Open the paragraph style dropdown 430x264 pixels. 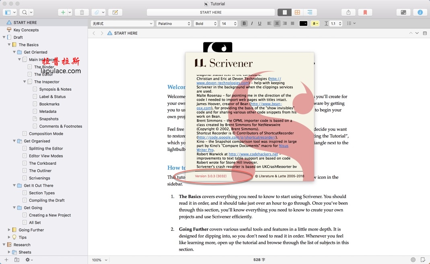coord(122,24)
